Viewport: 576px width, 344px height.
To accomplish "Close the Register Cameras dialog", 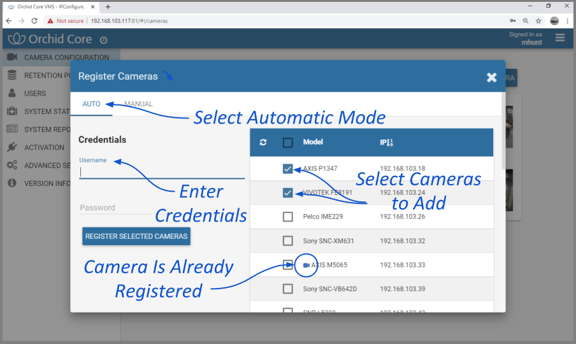I will (x=491, y=77).
